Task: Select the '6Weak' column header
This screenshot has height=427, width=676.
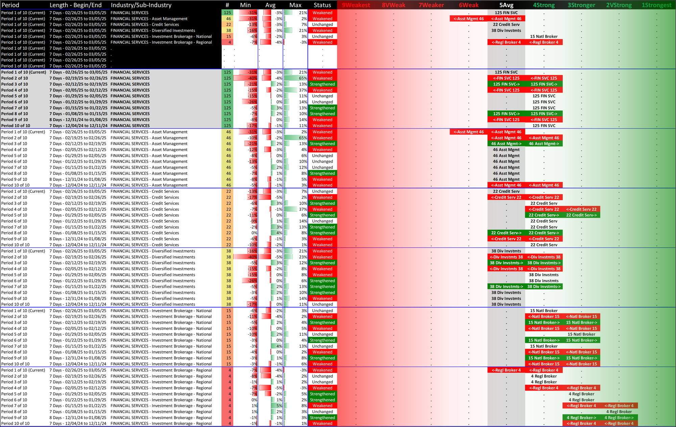Action: [x=468, y=5]
